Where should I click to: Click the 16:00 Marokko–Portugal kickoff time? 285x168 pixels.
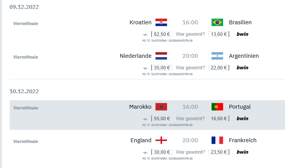(190, 107)
